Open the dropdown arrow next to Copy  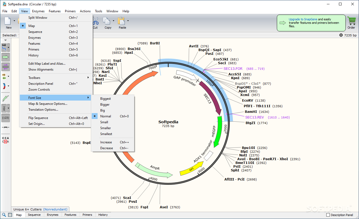click(x=114, y=21)
